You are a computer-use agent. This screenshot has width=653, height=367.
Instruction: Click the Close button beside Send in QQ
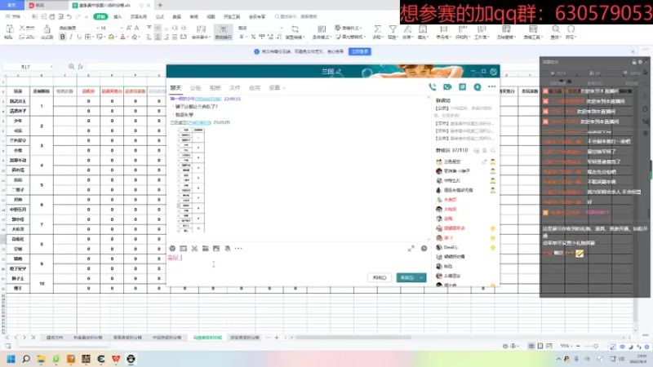tap(380, 277)
